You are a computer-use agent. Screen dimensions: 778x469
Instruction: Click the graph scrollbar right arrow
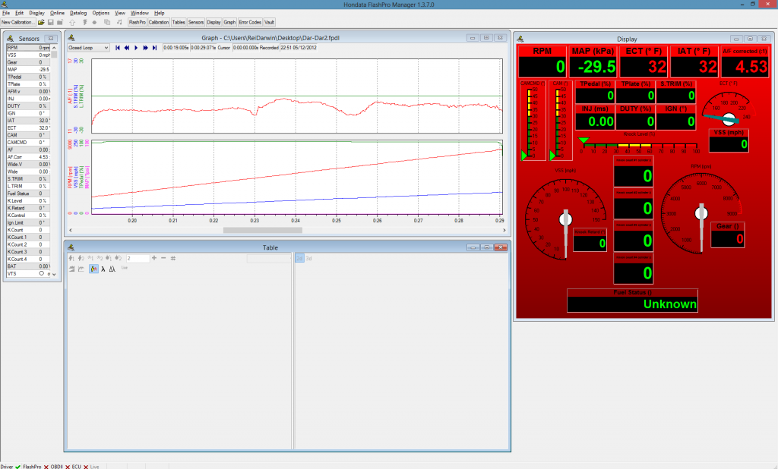pyautogui.click(x=504, y=230)
